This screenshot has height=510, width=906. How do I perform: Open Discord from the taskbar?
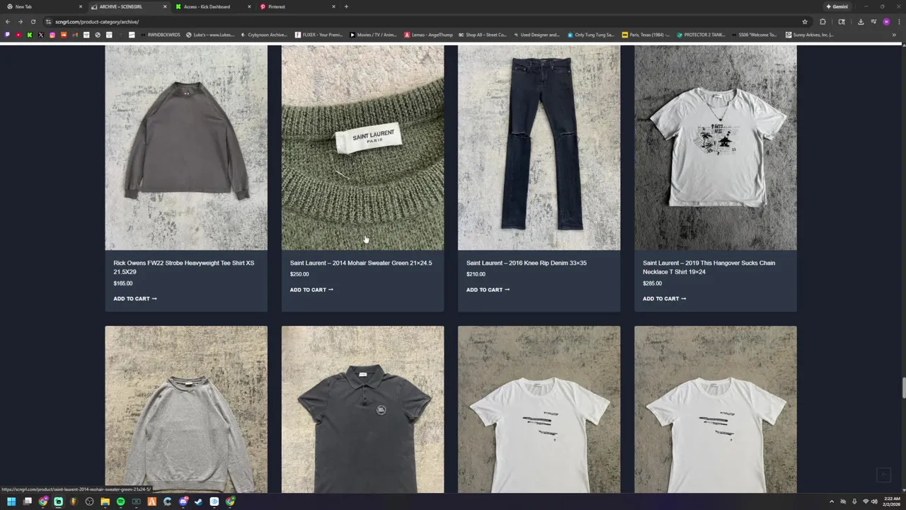183,501
